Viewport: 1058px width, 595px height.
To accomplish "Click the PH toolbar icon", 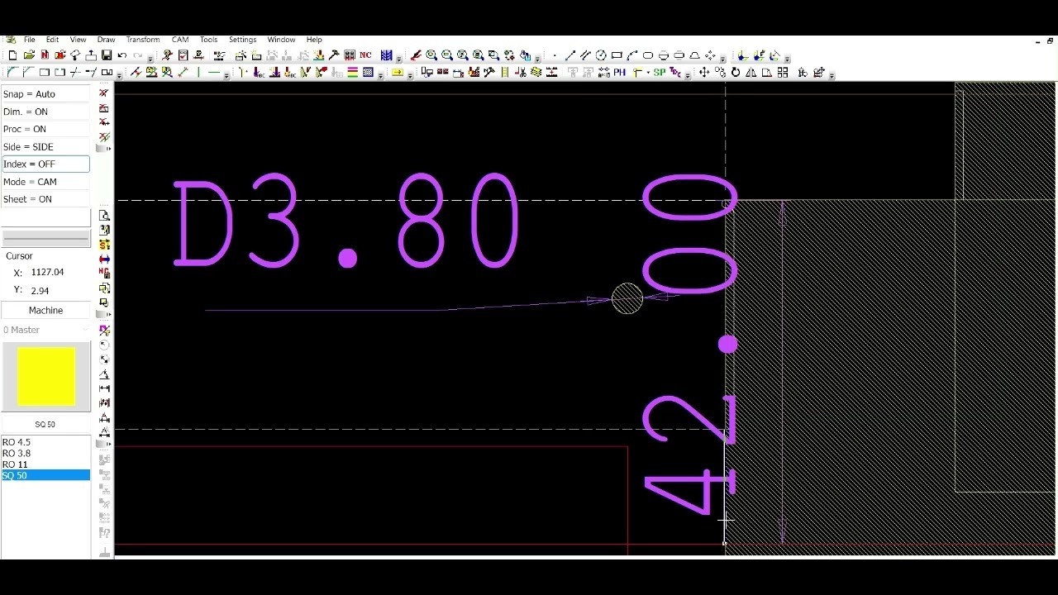I will [x=619, y=73].
